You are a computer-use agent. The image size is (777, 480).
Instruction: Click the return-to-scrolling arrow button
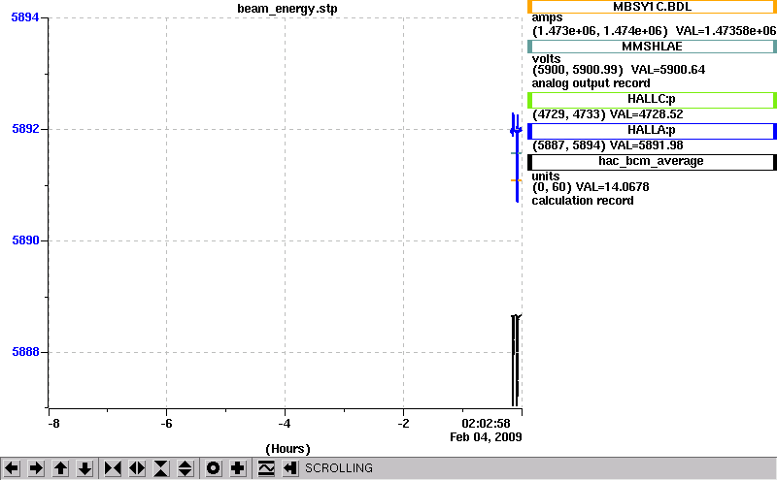pos(290,468)
